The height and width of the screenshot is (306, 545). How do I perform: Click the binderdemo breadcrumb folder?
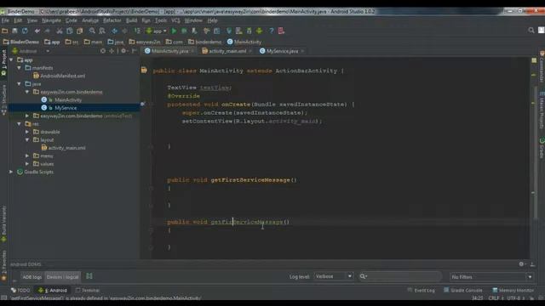204,42
